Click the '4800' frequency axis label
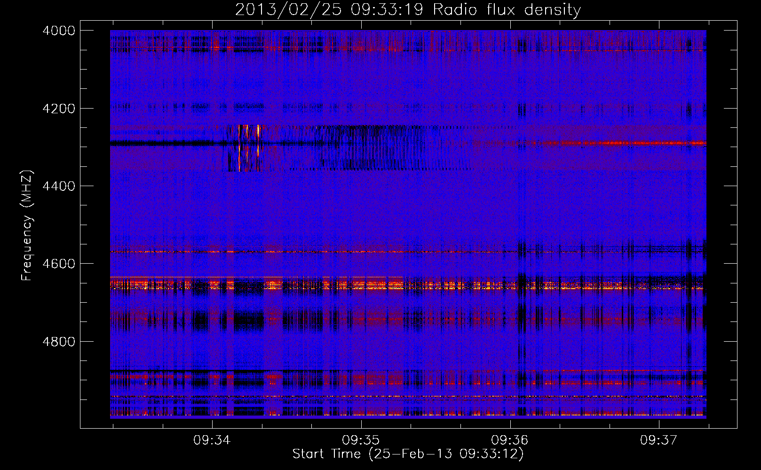Image resolution: width=761 pixels, height=470 pixels. click(x=59, y=342)
